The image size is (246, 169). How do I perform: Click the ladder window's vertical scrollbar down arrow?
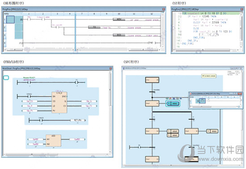coord(163,47)
